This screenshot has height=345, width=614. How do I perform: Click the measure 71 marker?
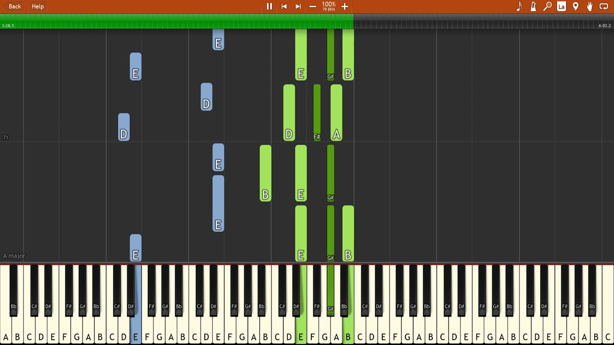point(6,138)
